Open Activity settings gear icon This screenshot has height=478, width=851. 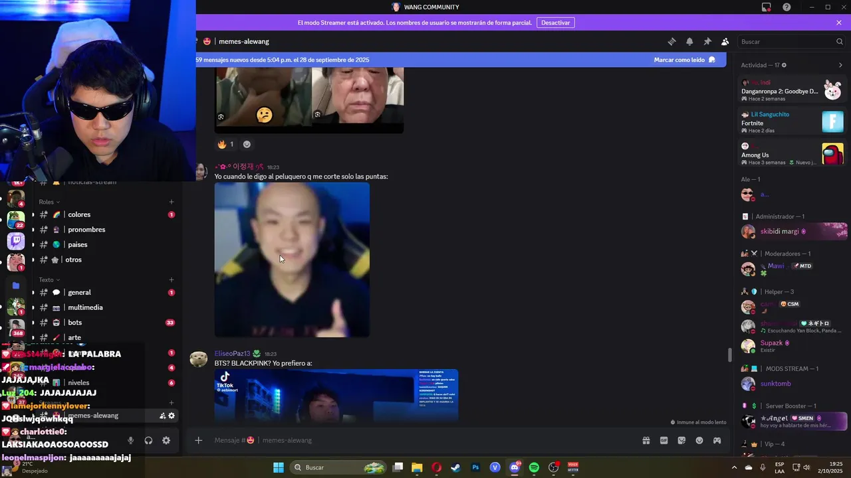coord(785,65)
